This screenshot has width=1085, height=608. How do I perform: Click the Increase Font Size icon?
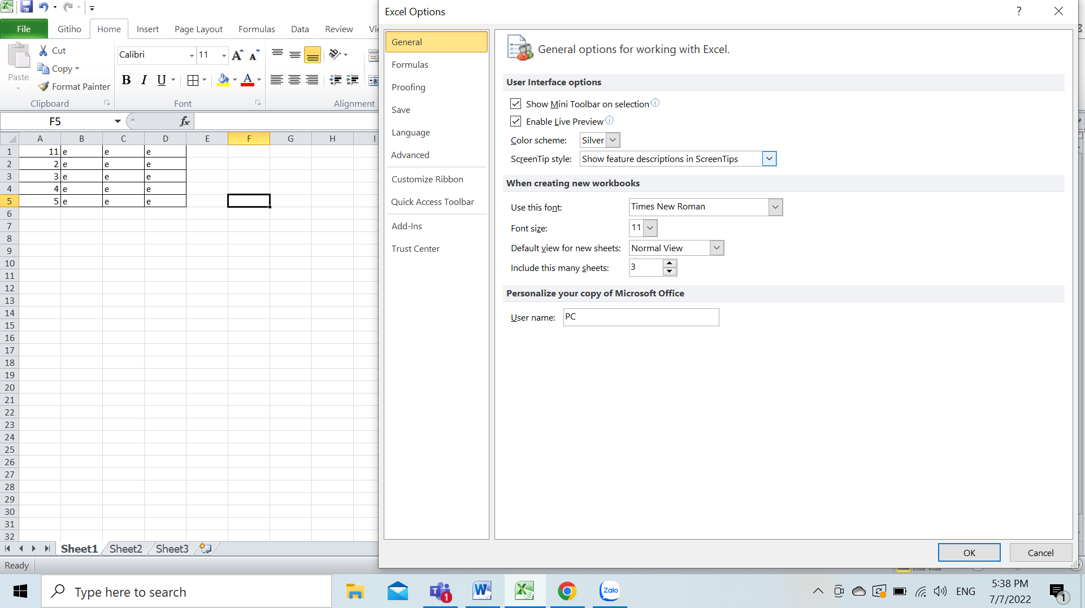click(x=237, y=55)
